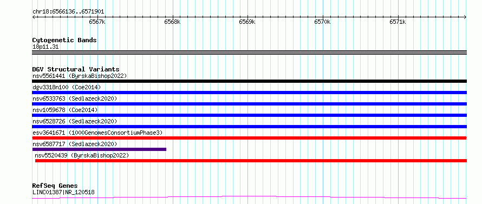482x204 pixels.
Task: Click the nsv6528726 blue variant bar
Action: [x=249, y=127]
